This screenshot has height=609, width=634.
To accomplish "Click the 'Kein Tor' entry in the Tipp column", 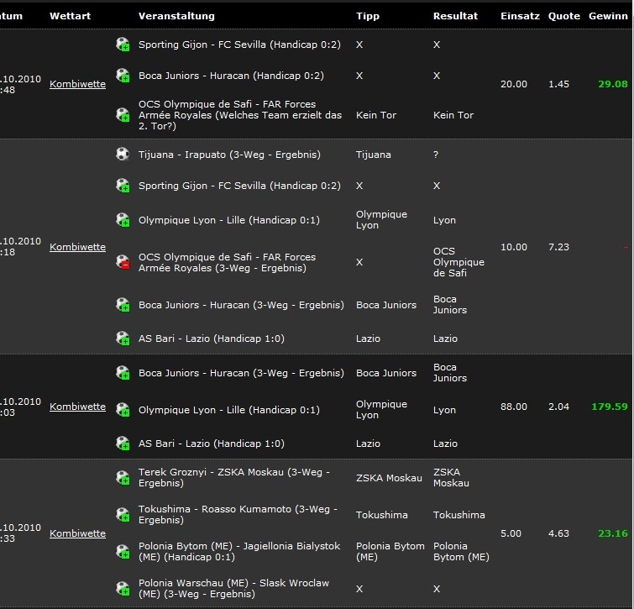I will (376, 115).
